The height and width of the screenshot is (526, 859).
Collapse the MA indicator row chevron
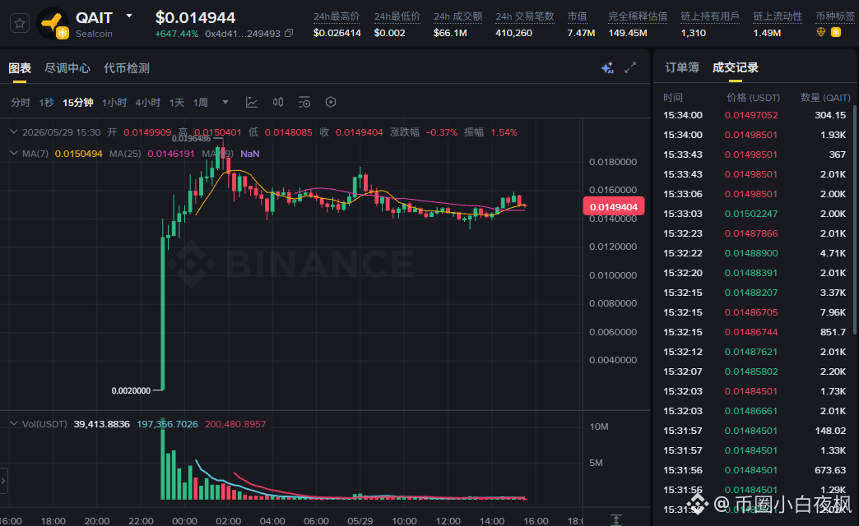pyautogui.click(x=14, y=153)
